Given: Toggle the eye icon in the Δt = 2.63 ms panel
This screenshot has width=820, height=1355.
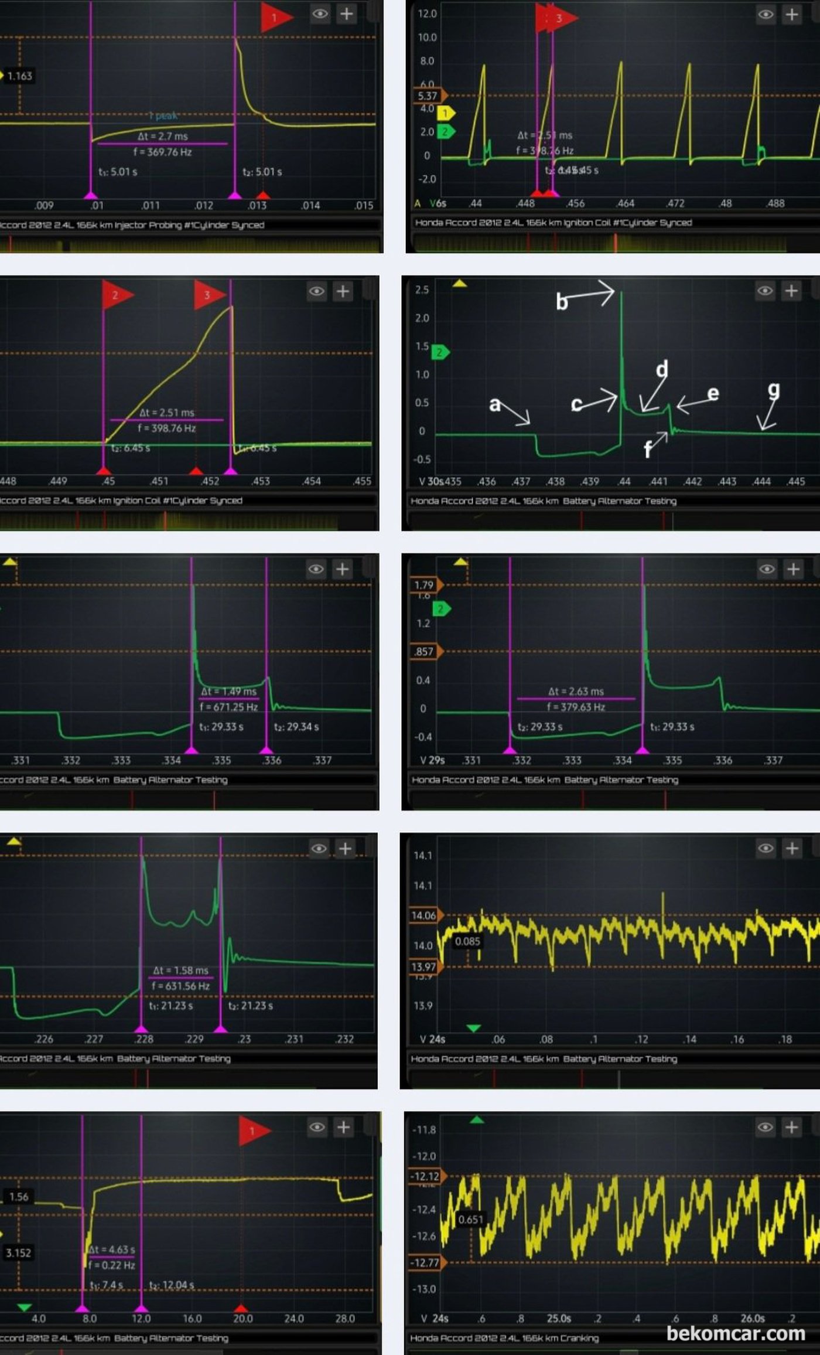Looking at the screenshot, I should [767, 569].
